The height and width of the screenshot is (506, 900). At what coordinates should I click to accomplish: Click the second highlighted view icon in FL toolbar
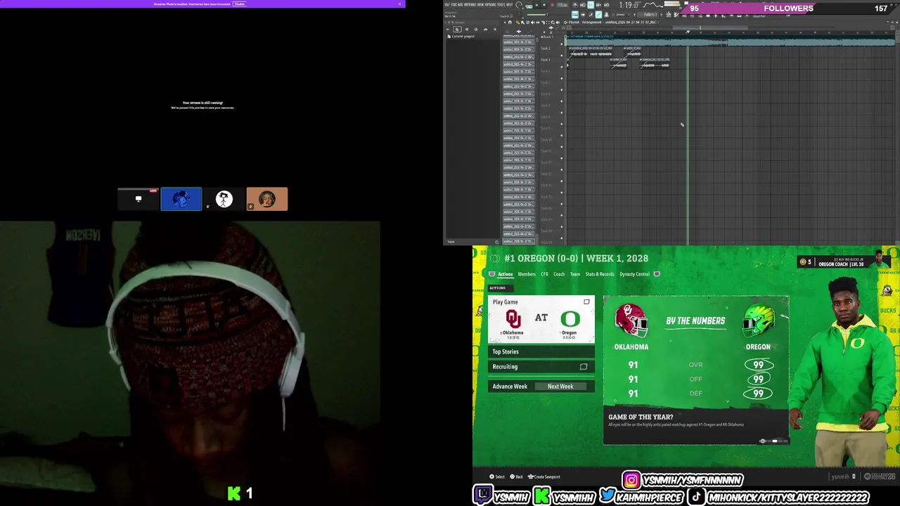pyautogui.click(x=598, y=15)
